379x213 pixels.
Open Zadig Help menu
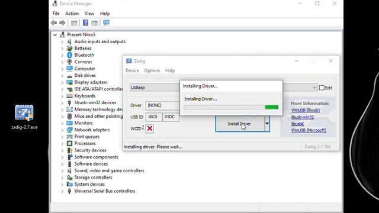pyautogui.click(x=170, y=70)
